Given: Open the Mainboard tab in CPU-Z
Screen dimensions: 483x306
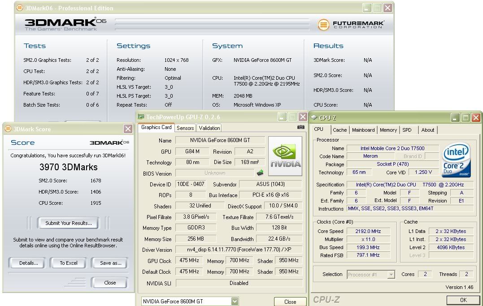Looking at the screenshot, I should pyautogui.click(x=363, y=130).
